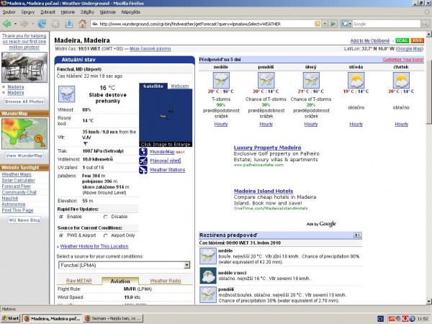The height and width of the screenshot is (324, 432).
Task: Open the search engine selector dropdown
Action: pyautogui.click(x=346, y=24)
